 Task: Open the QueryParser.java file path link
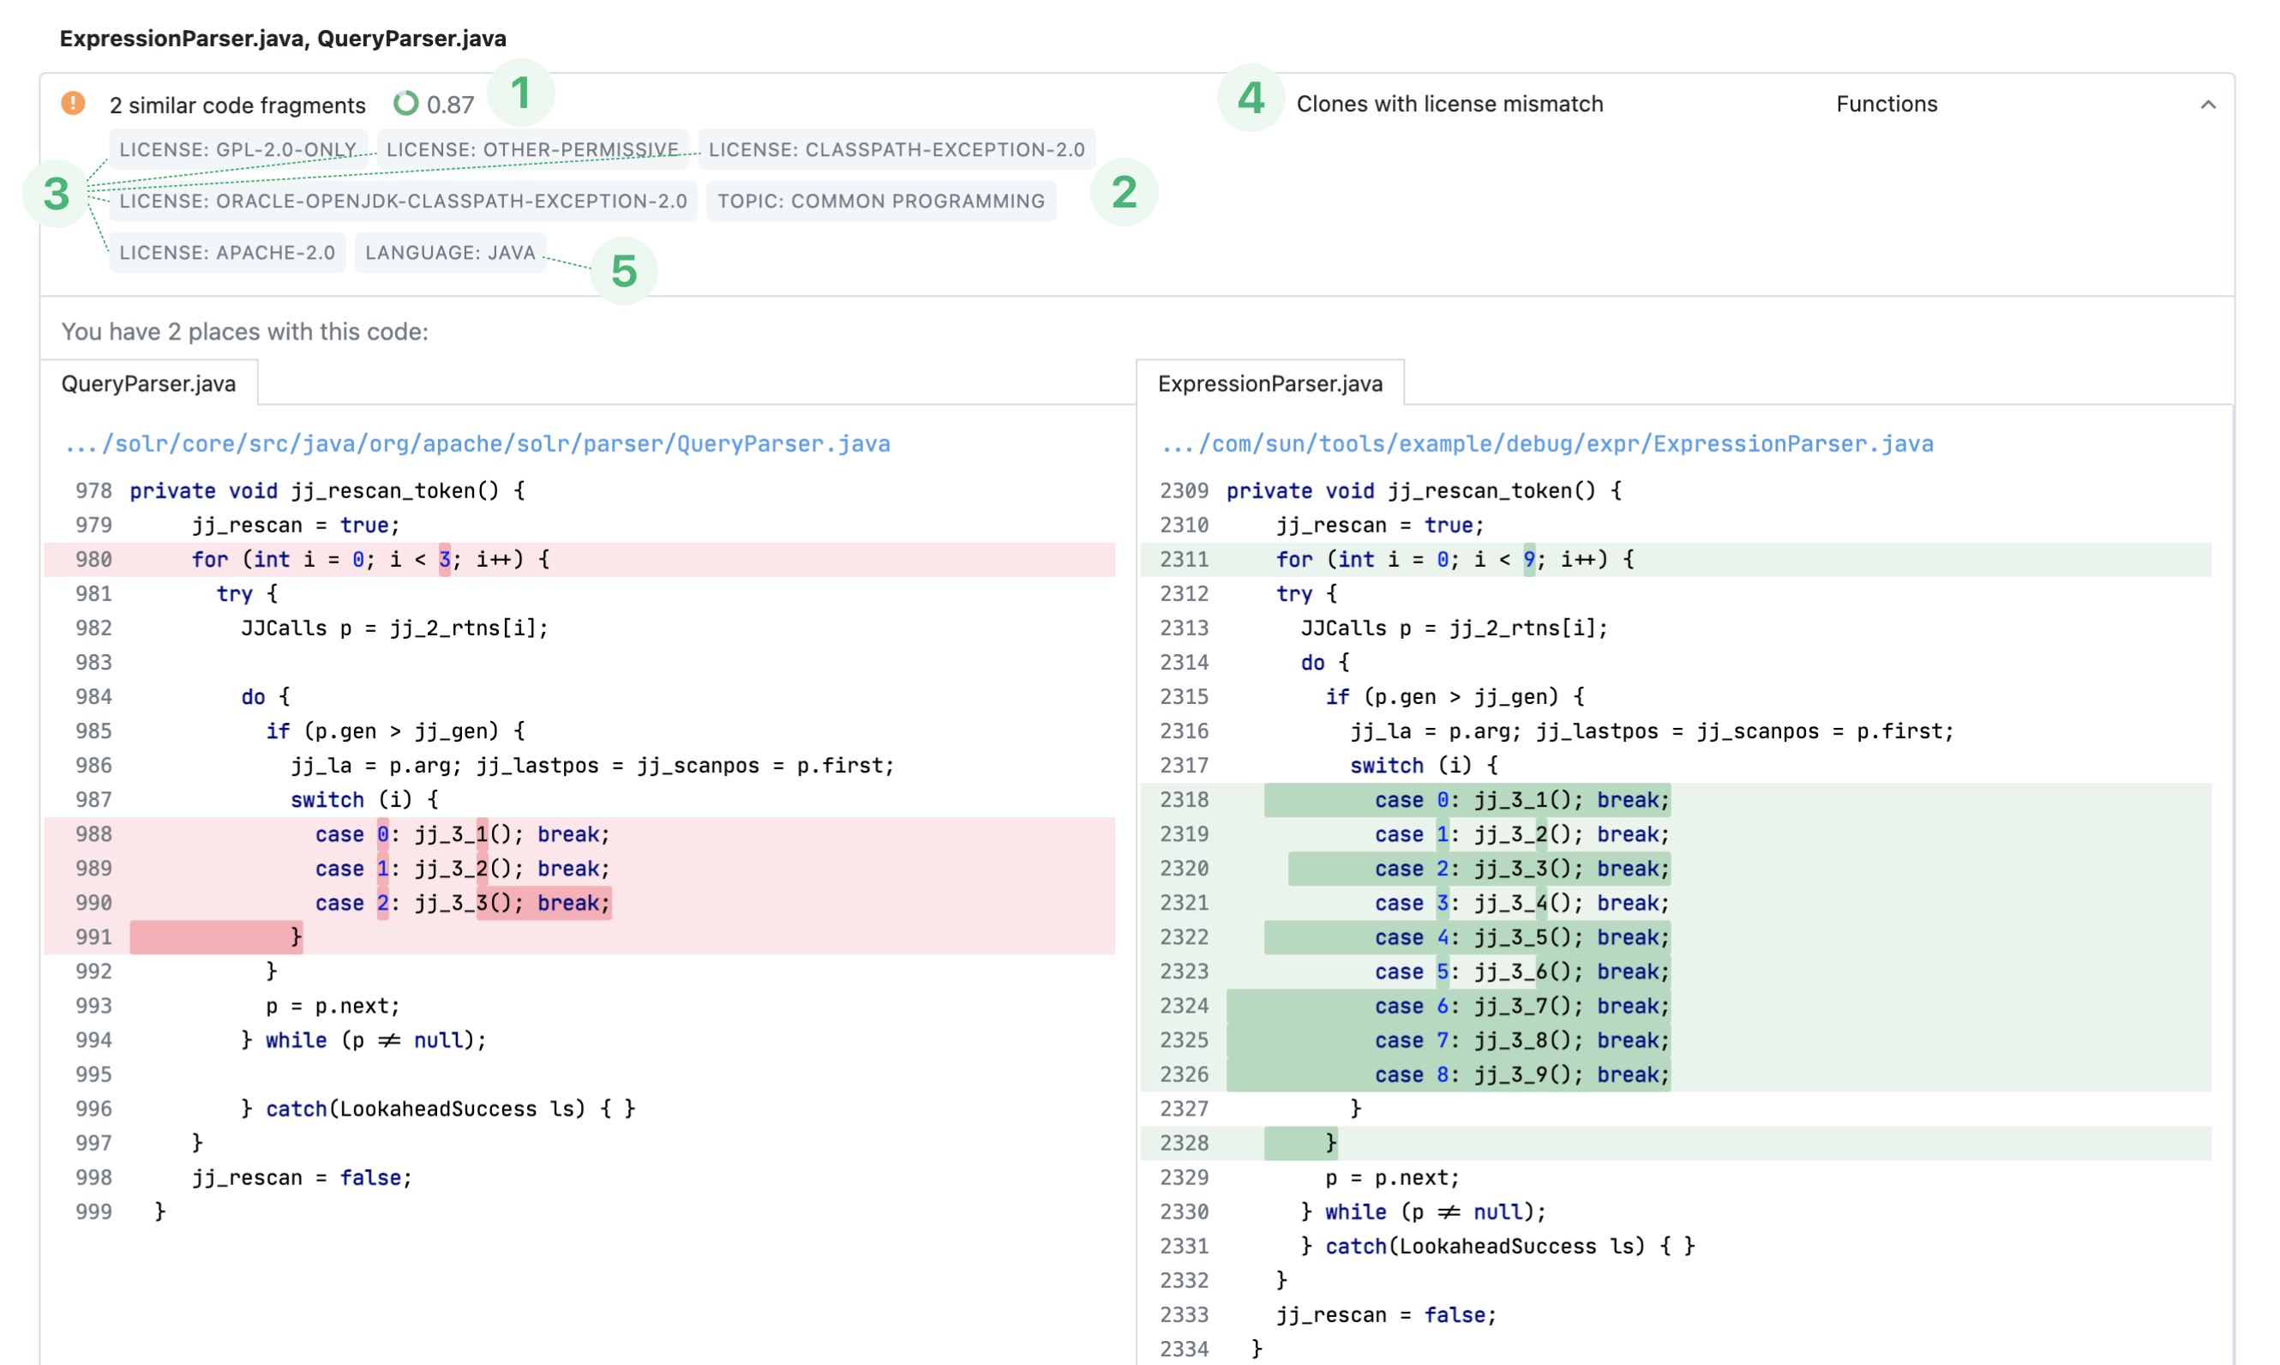477,444
